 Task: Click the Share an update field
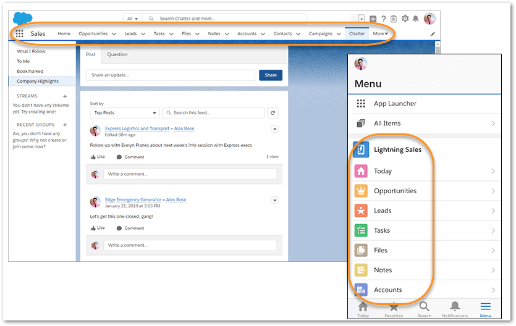(x=171, y=75)
